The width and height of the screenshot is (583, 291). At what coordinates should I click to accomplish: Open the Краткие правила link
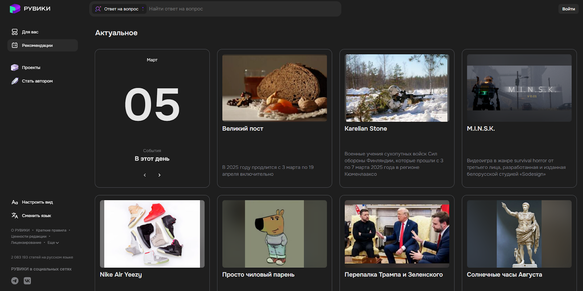click(51, 230)
